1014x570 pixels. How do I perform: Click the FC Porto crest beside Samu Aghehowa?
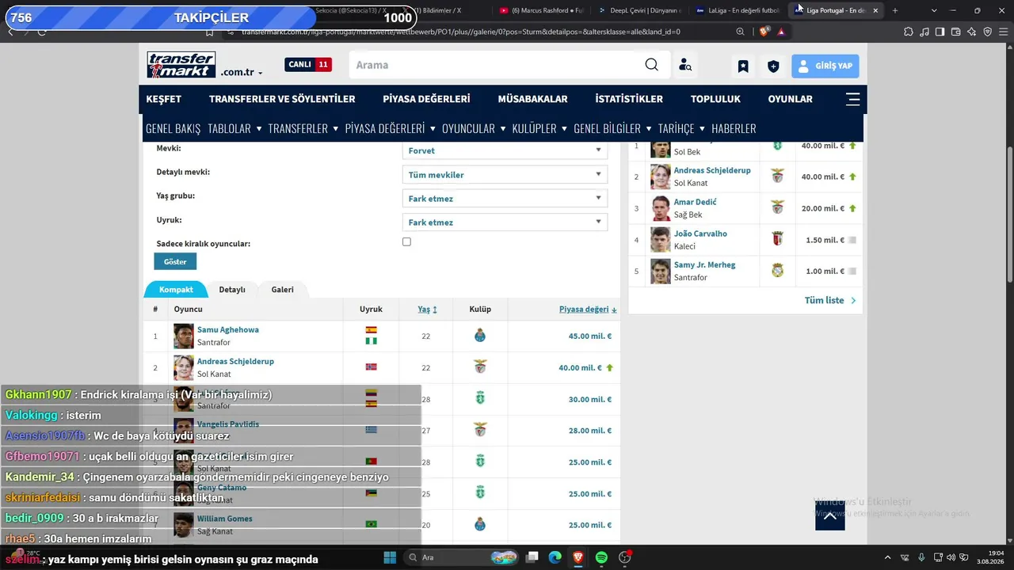click(479, 336)
